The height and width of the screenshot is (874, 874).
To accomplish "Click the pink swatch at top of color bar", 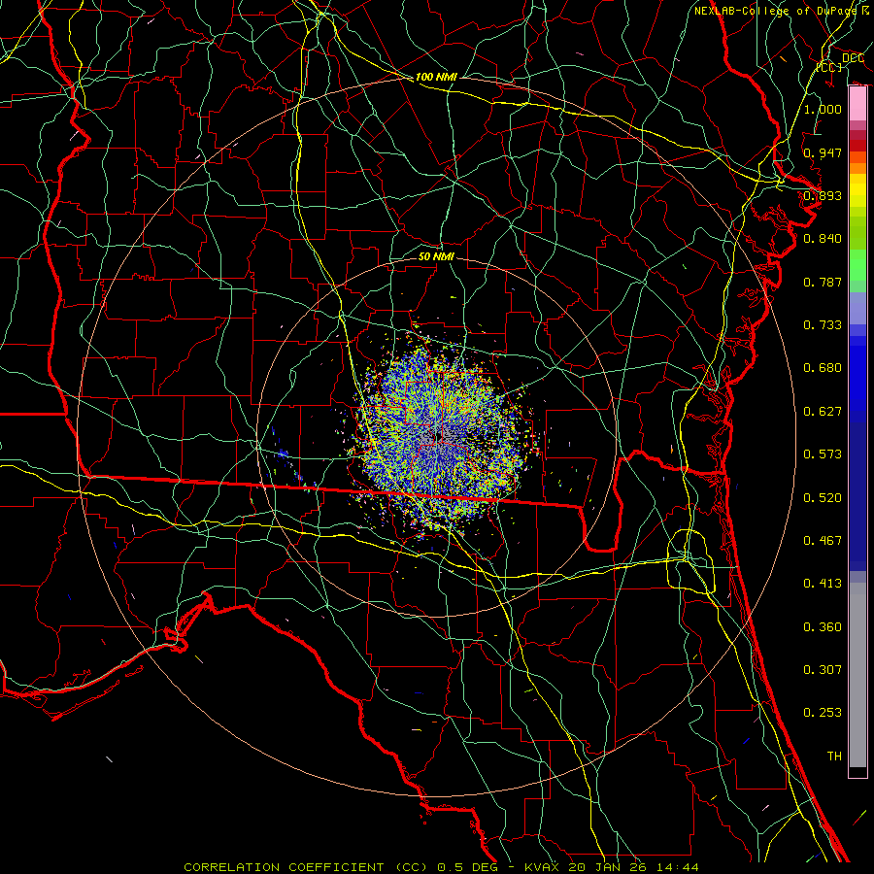I will (x=857, y=104).
